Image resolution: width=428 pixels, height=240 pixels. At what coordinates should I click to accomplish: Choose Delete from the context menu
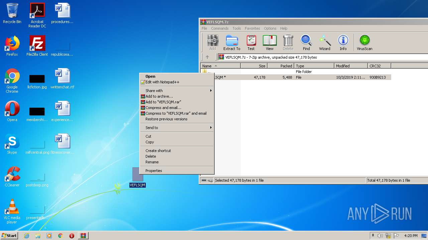pyautogui.click(x=177, y=156)
